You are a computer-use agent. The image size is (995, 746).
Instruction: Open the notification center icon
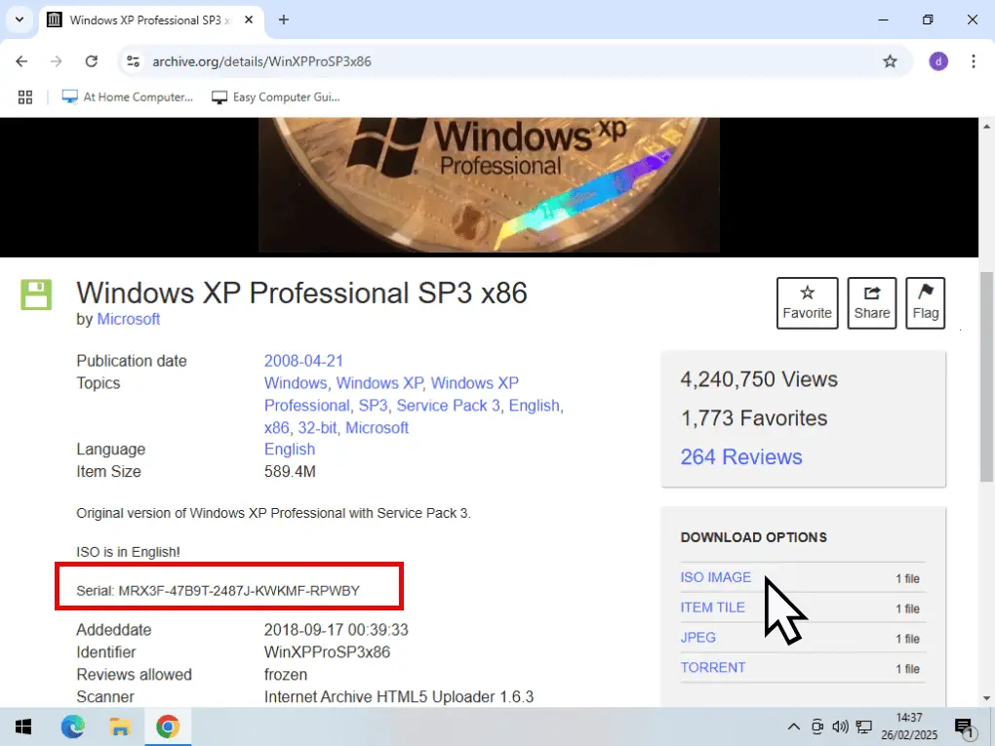coord(964,727)
